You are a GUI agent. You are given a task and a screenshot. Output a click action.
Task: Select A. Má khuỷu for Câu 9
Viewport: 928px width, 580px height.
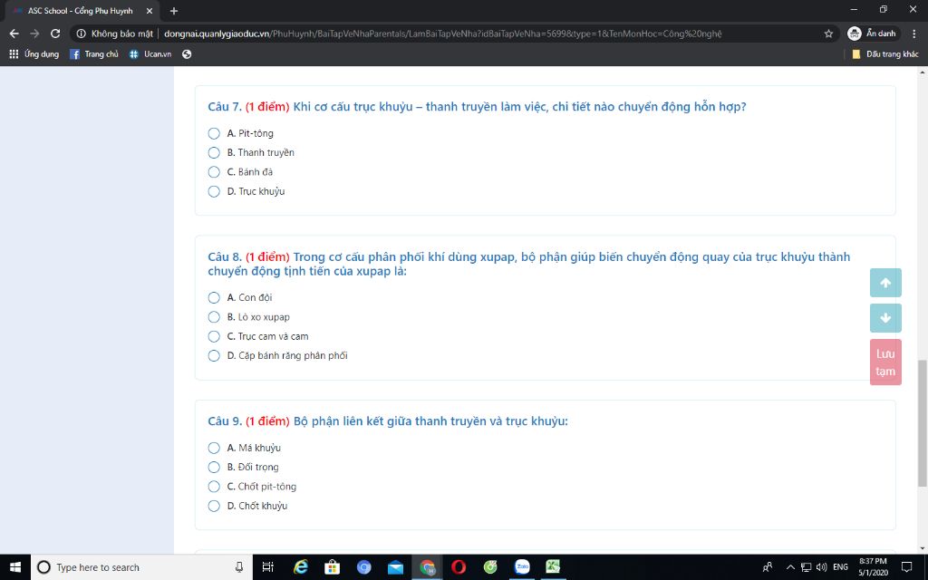pos(214,448)
